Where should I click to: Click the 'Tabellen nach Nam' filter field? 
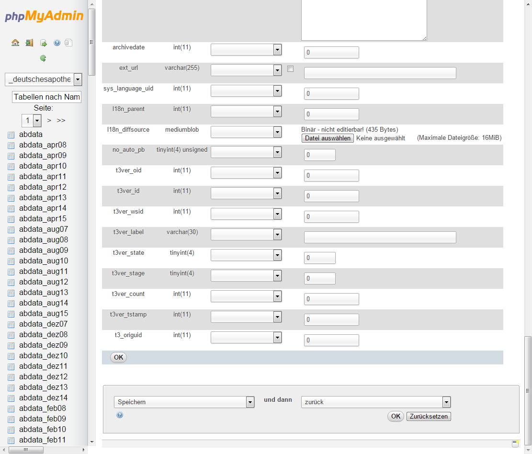(47, 97)
